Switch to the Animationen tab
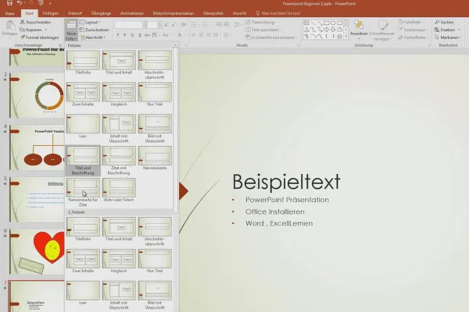Image resolution: width=469 pixels, height=312 pixels. [132, 13]
